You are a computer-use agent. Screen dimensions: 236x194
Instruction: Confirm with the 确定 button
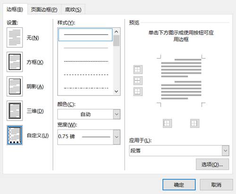(179, 185)
